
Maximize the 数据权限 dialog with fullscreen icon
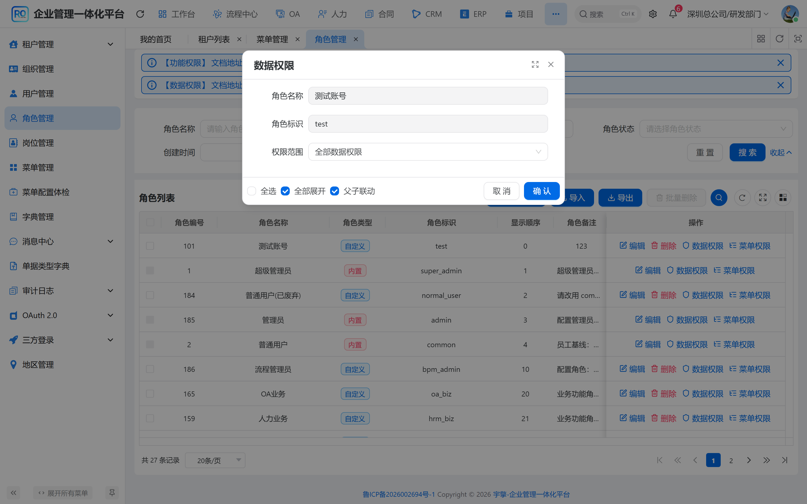coord(535,64)
